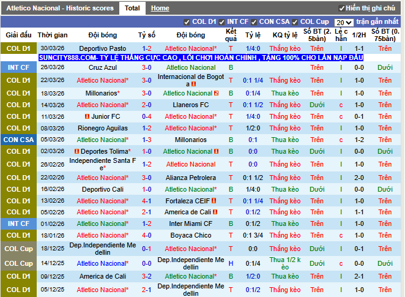Toggle the COL Cup filter checkbox

click(x=295, y=22)
